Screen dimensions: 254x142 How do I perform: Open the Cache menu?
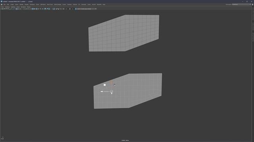89,4
